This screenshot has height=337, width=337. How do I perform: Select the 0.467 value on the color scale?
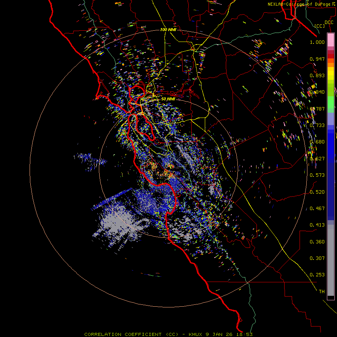317,209
